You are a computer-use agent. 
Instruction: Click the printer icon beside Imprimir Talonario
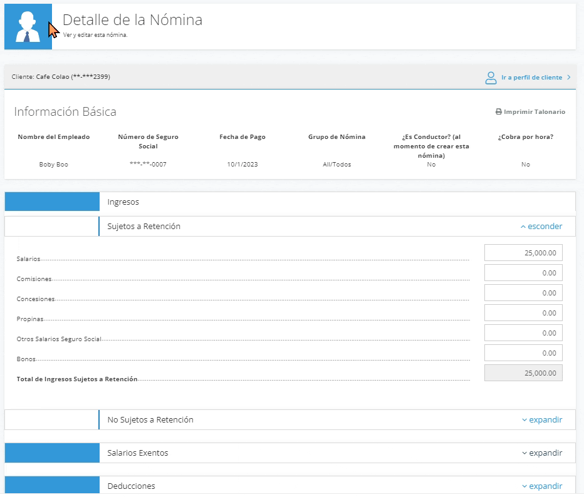coord(499,111)
